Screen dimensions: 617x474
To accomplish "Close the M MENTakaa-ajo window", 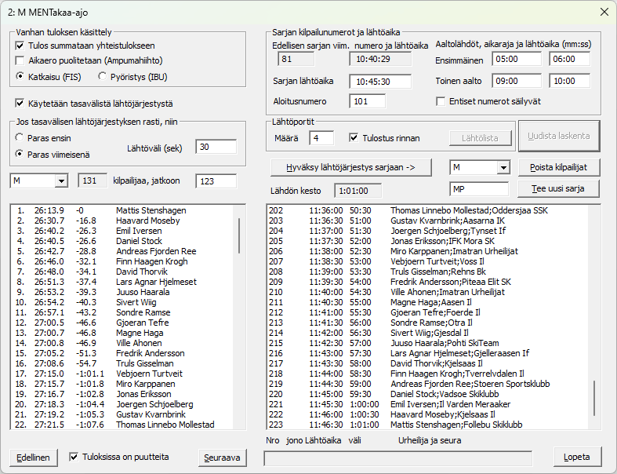I will (604, 13).
